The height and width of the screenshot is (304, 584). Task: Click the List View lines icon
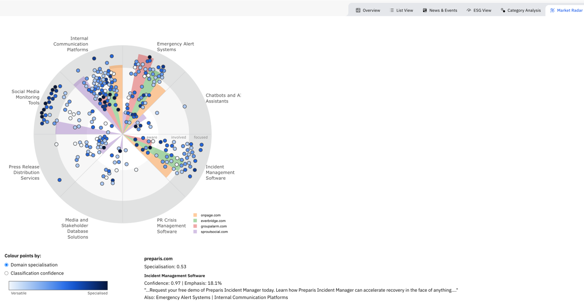click(392, 10)
